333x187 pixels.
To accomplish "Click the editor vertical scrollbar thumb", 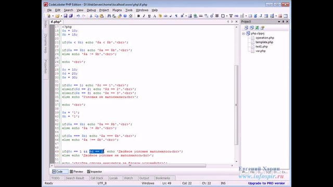I will [x=236, y=105].
